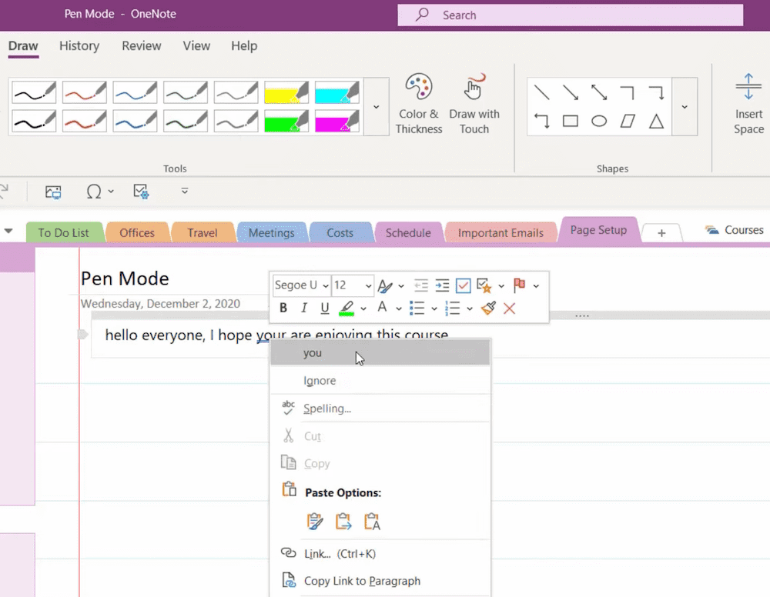Open the Help ribbon tab
Image resolution: width=770 pixels, height=597 pixels.
pos(244,45)
